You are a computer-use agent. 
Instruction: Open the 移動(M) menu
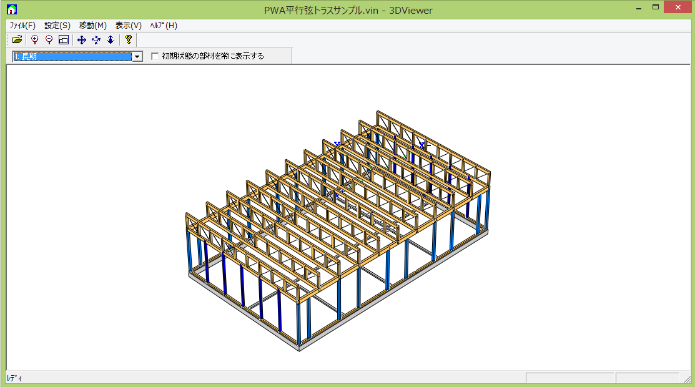(x=92, y=26)
